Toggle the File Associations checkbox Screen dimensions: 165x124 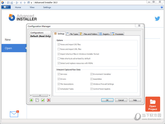click(59, 84)
